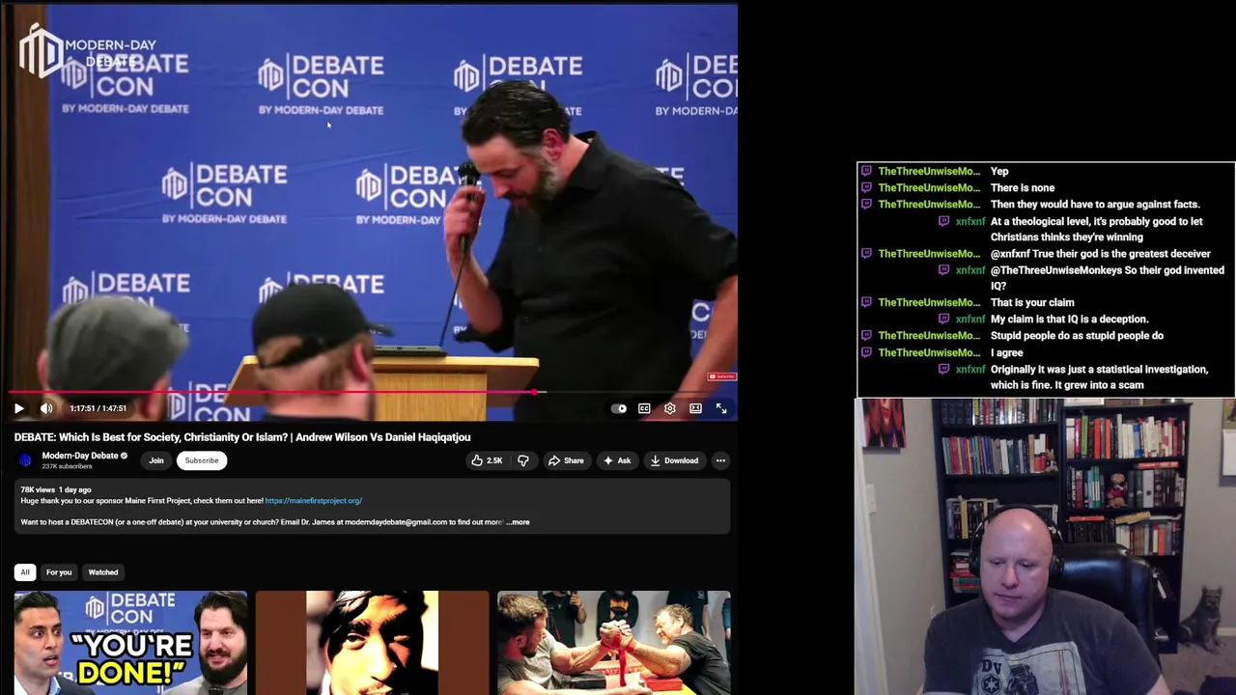Open the mainefirstproject.org link
The image size is (1236, 695).
point(314,501)
